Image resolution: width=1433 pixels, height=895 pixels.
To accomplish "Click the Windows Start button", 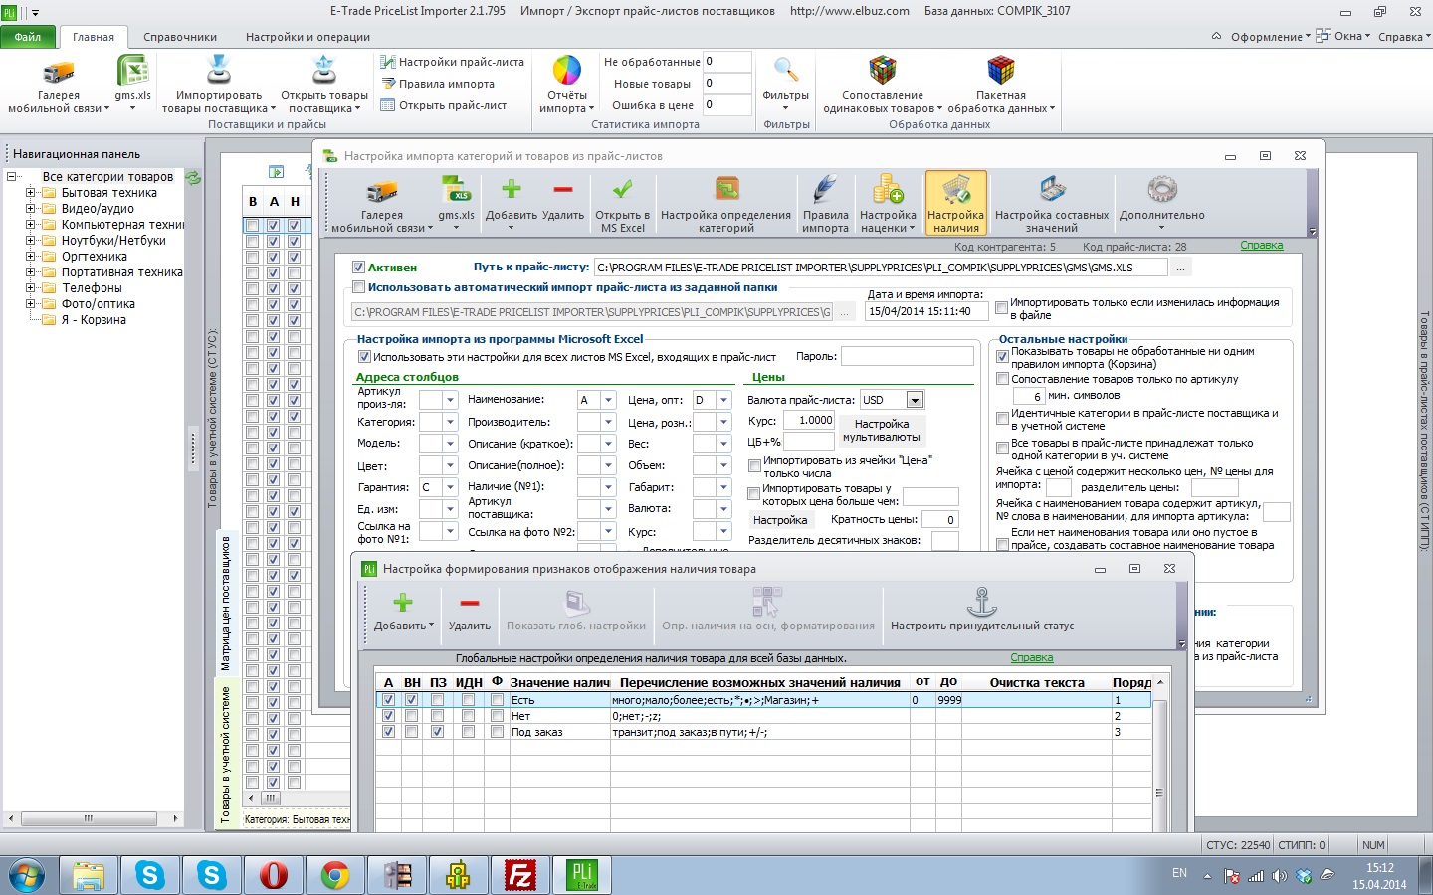I will coord(27,875).
